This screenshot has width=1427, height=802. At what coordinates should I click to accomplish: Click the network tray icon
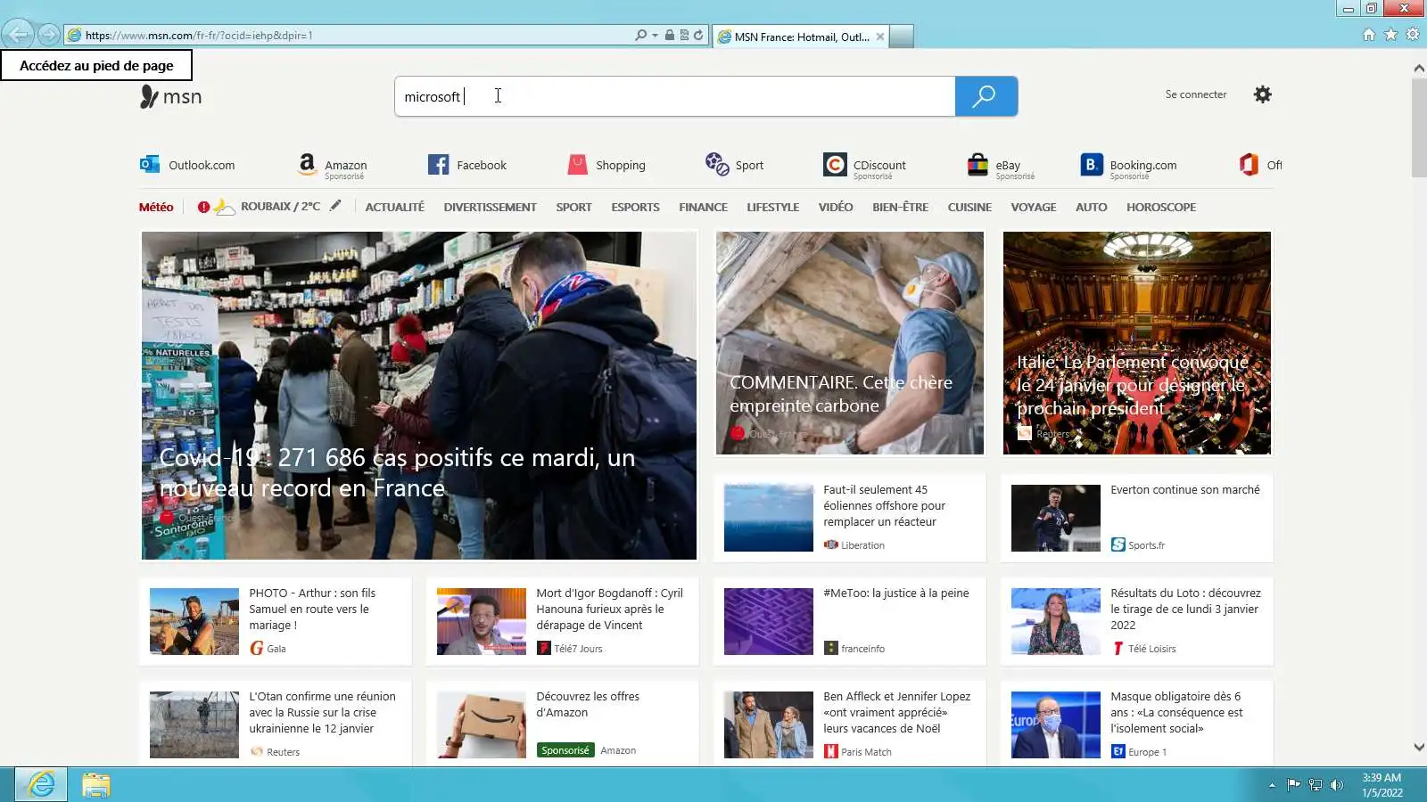point(1315,785)
